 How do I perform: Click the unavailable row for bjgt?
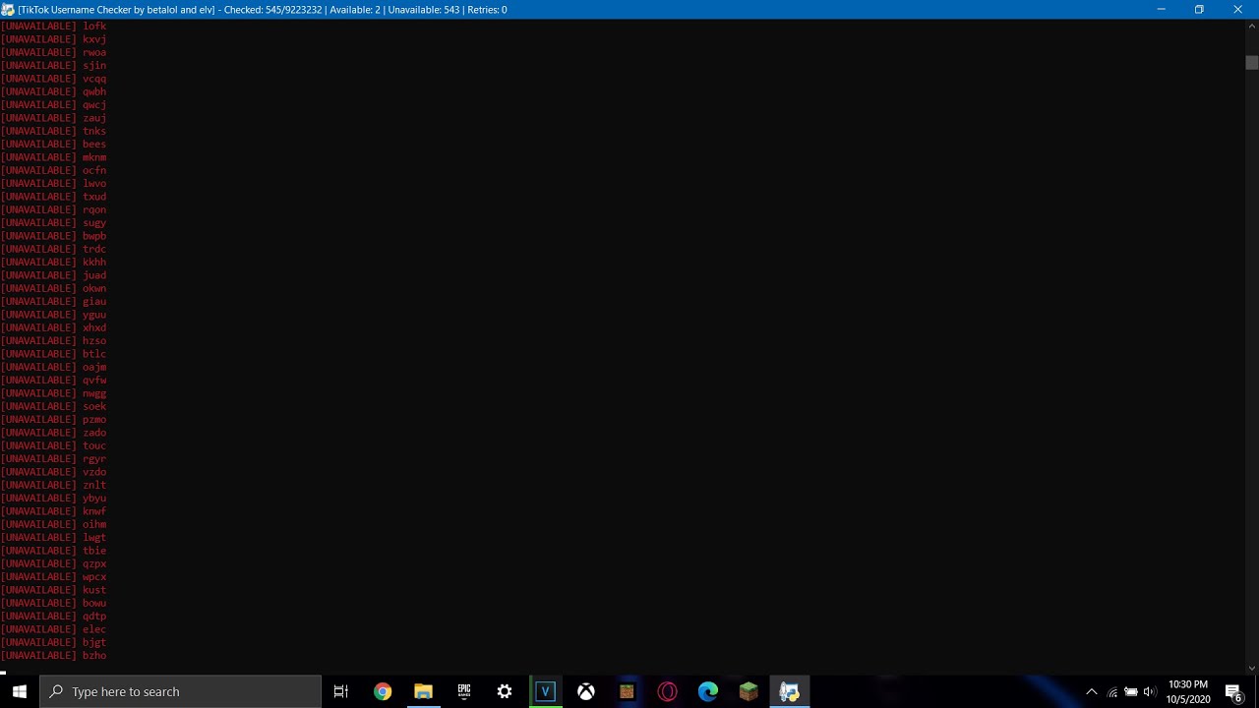[x=53, y=642]
